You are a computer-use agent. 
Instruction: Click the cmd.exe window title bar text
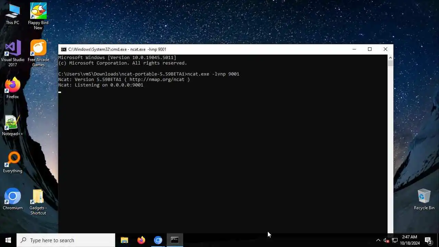click(x=117, y=49)
